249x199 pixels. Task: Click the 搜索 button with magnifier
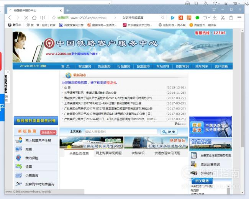[169, 132]
